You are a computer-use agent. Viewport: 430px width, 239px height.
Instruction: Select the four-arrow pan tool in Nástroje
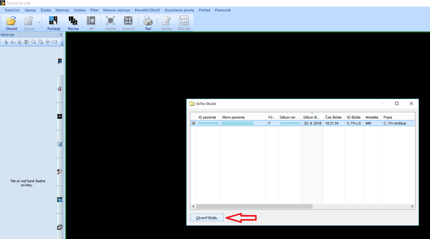pos(48,42)
